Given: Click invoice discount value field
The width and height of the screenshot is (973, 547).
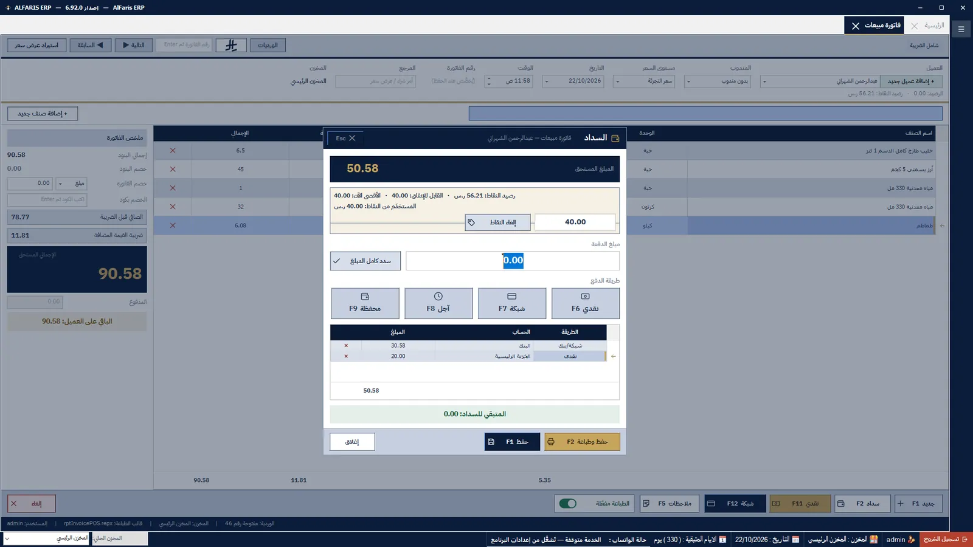Looking at the screenshot, I should tap(30, 183).
